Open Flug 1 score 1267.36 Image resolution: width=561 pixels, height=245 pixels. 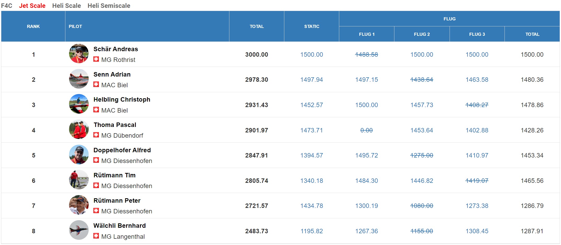[x=366, y=231]
